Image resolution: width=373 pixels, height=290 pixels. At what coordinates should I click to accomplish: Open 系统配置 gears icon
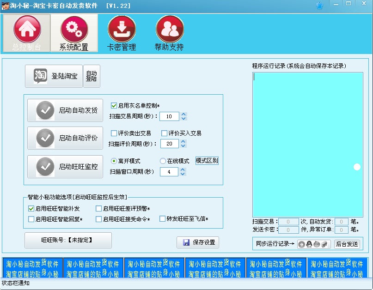coord(74,29)
